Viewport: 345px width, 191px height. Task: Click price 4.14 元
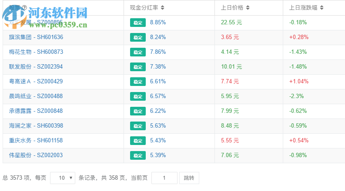point(230,52)
